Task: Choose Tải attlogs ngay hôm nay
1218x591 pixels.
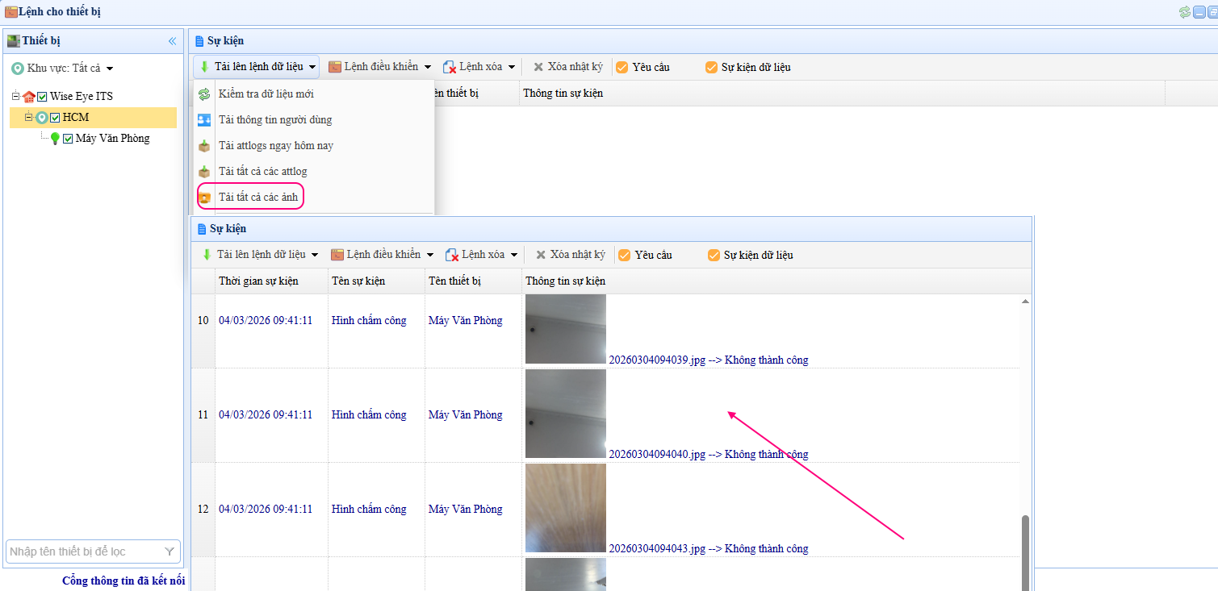Action: [x=275, y=146]
